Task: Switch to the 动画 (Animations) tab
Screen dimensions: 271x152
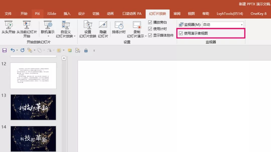Action: point(110,14)
